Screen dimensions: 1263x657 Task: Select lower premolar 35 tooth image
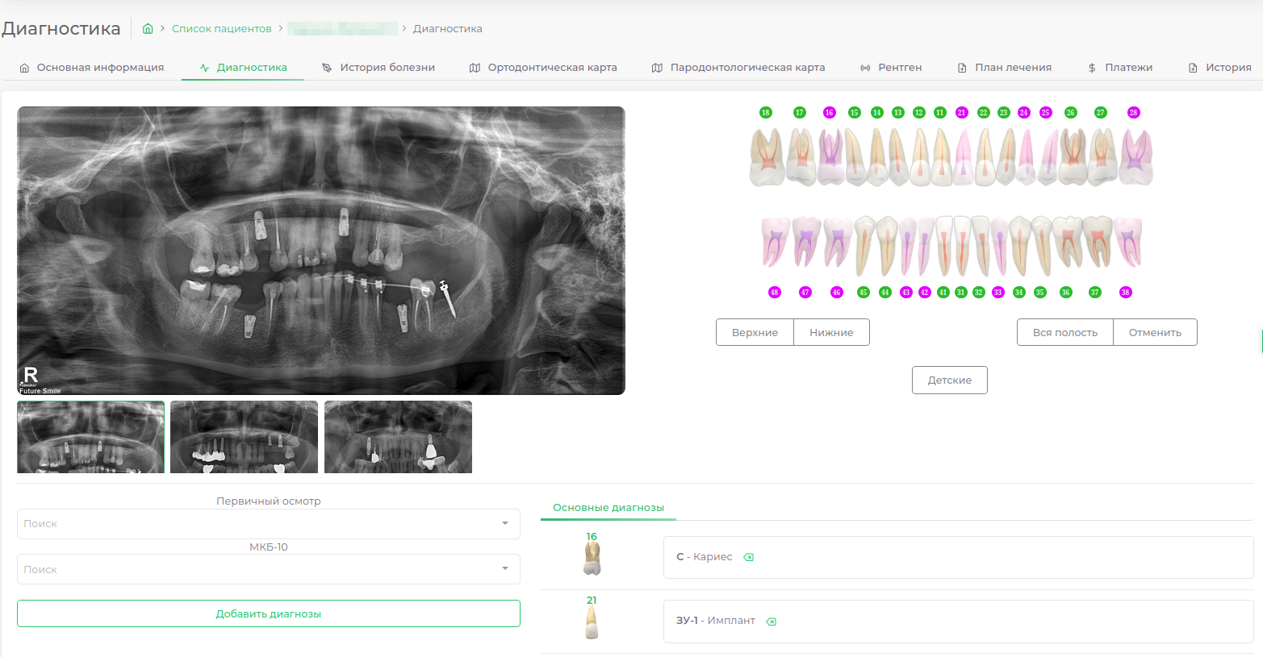click(1042, 246)
